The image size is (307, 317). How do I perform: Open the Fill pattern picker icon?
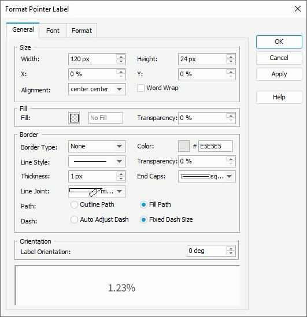point(74,118)
